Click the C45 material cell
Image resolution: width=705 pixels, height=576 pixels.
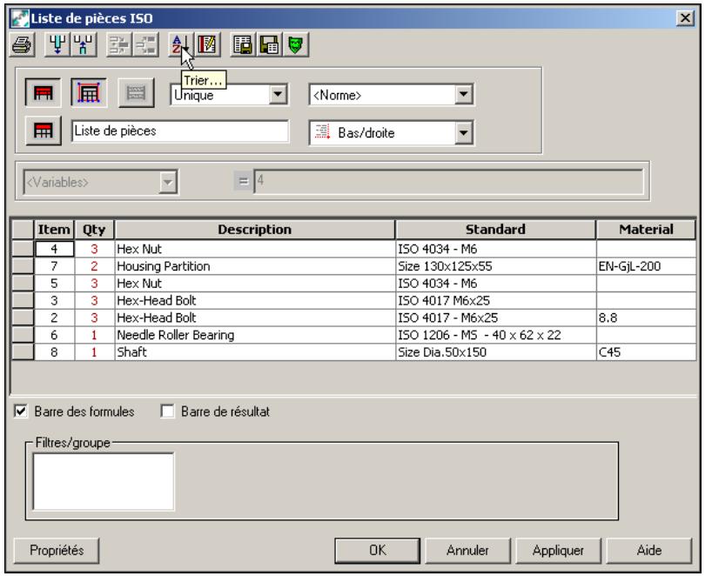click(x=646, y=352)
